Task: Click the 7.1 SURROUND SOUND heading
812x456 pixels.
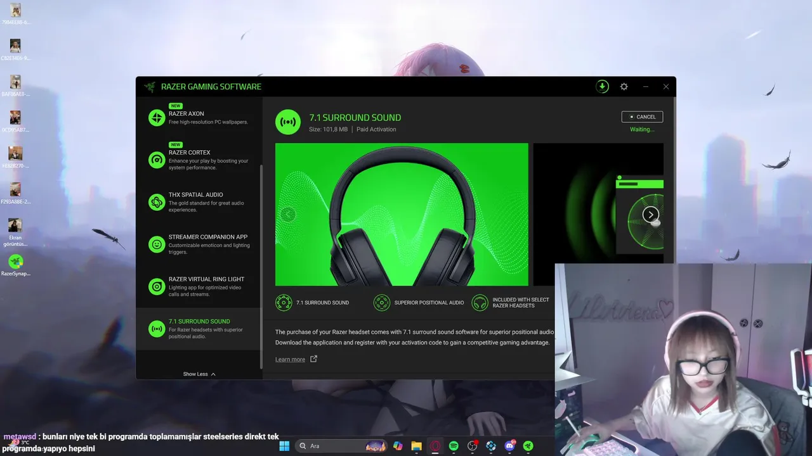Action: 355,117
